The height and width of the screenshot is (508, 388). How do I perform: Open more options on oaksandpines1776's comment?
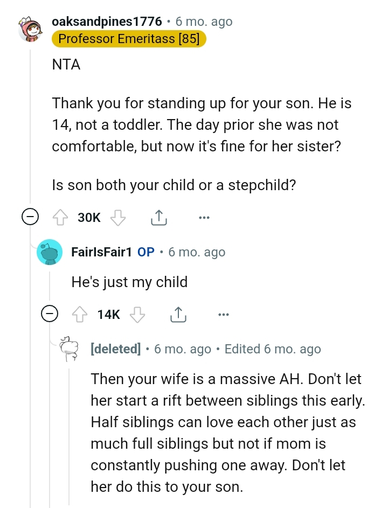pyautogui.click(x=204, y=218)
